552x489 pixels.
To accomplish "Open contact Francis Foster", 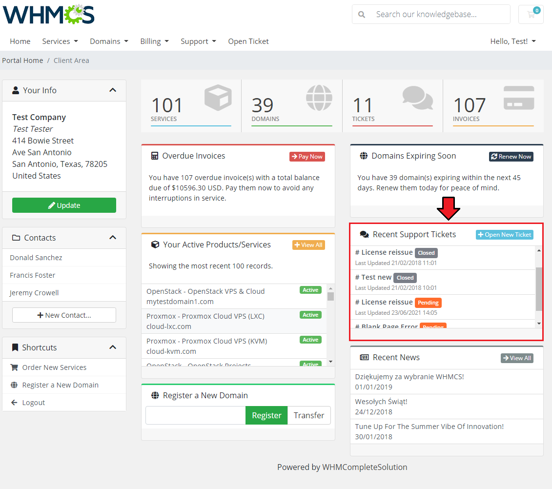I will 64,275.
